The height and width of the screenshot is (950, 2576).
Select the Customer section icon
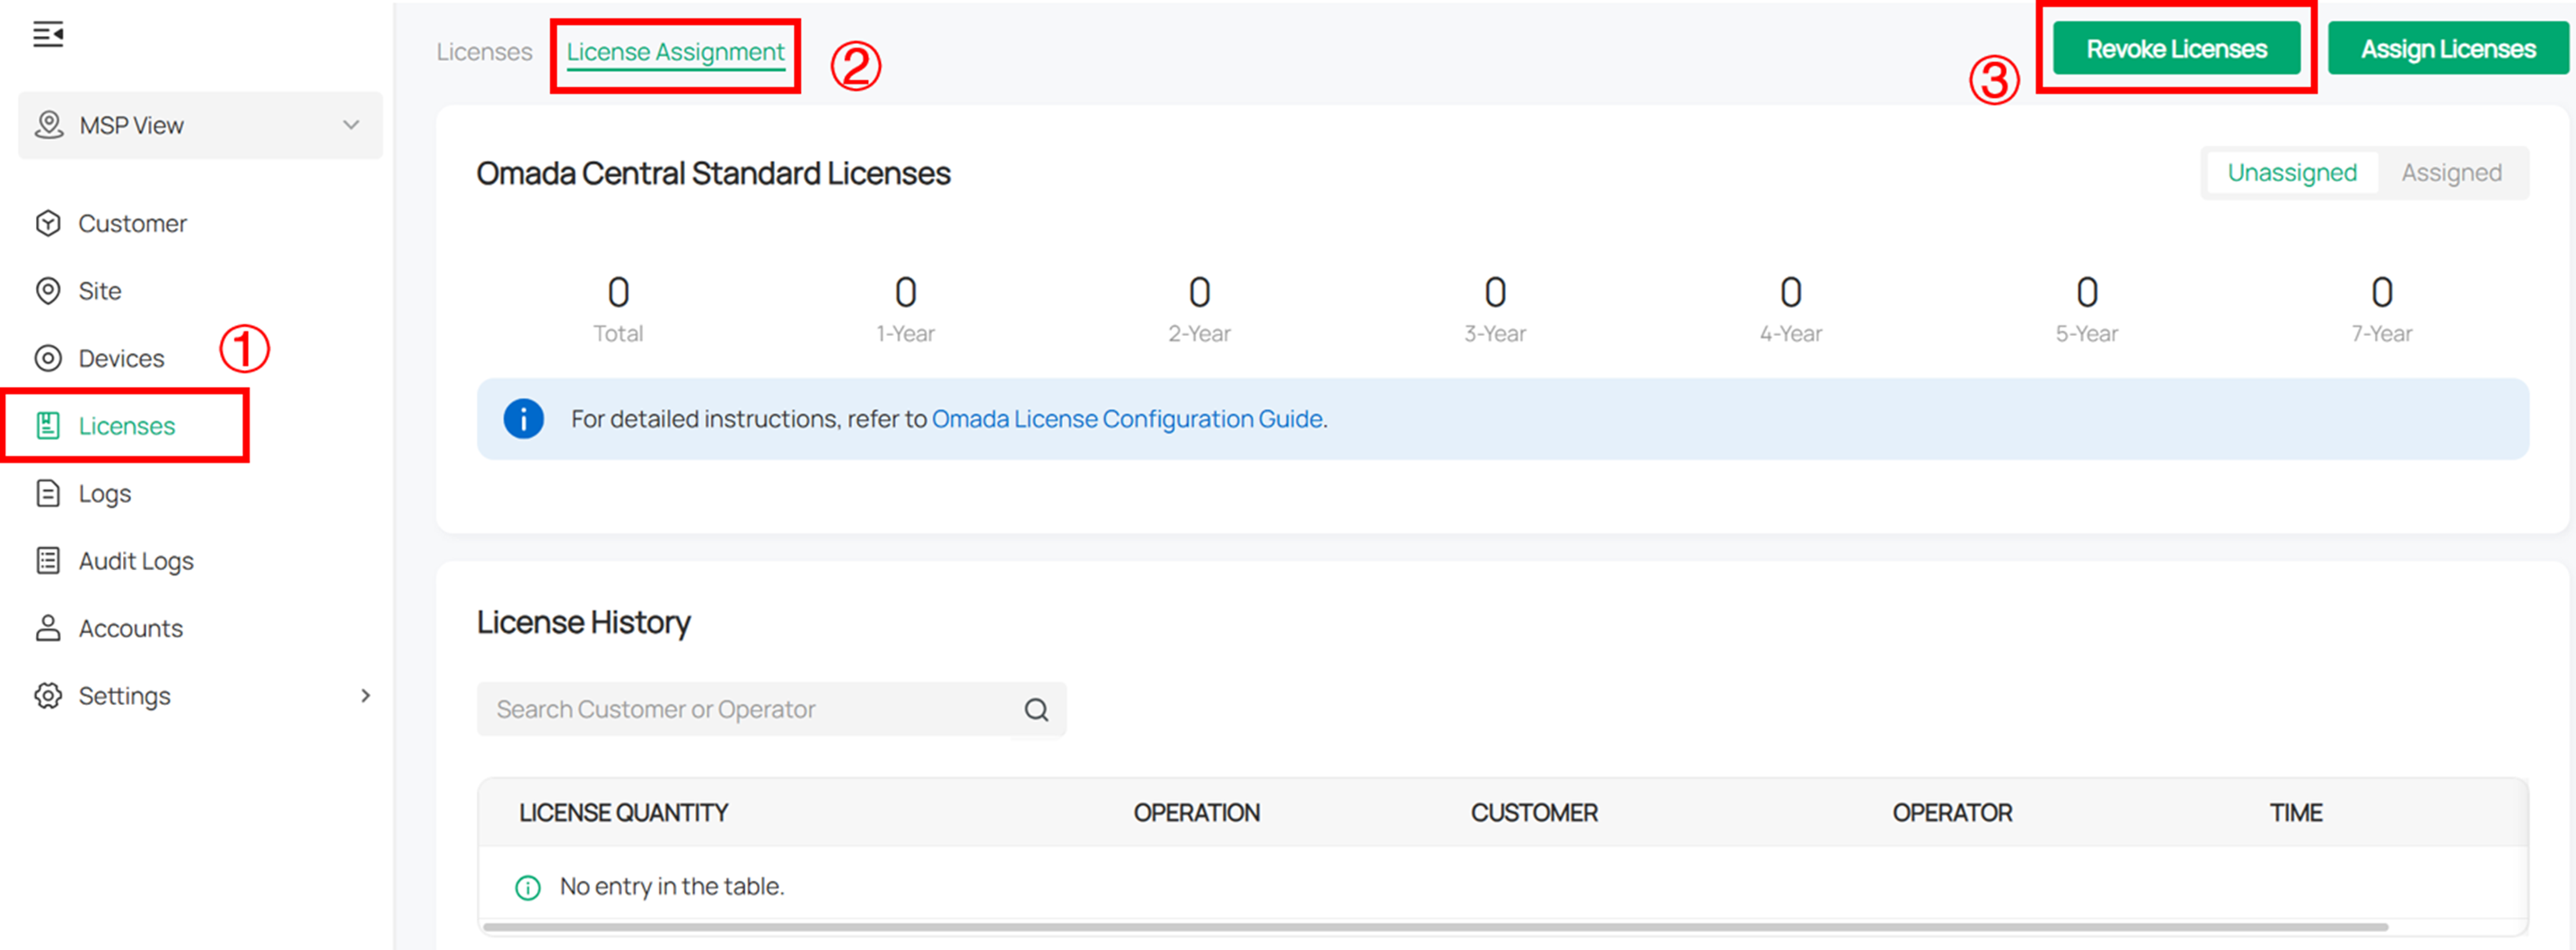[x=48, y=222]
